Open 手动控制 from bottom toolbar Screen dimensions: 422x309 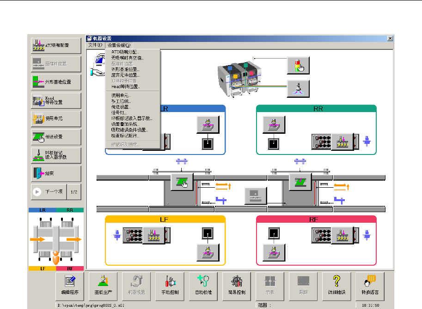(x=170, y=286)
